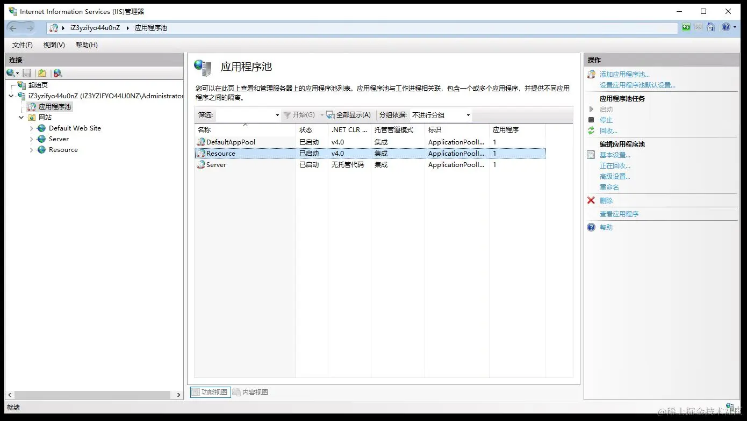
Task: Click 无托管代码 cell in Server row
Action: point(348,165)
